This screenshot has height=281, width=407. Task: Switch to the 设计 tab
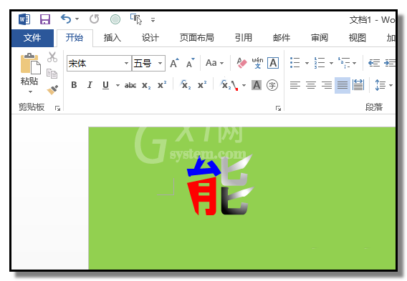point(150,38)
